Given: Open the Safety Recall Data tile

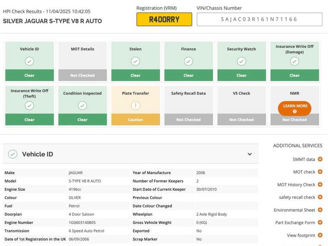Looking at the screenshot, I should pos(188,105).
